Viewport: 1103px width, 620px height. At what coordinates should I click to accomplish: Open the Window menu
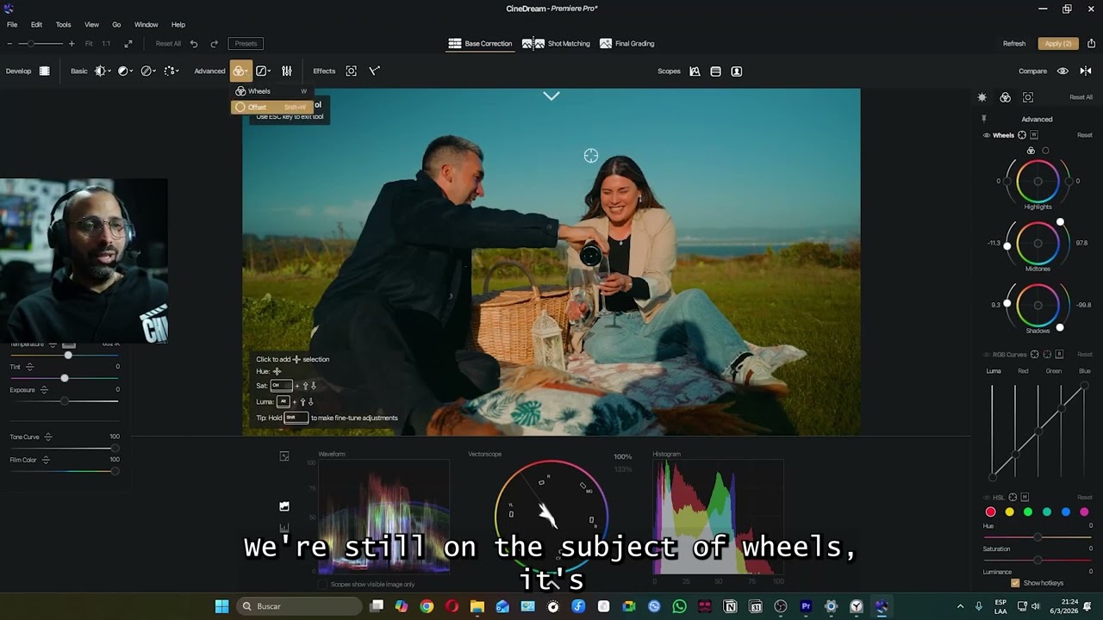[x=146, y=24]
